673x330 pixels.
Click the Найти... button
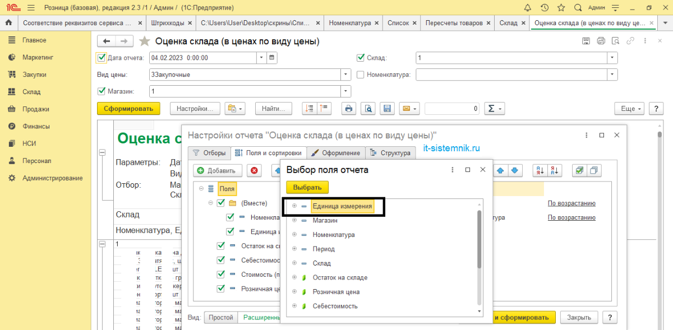[x=274, y=109]
